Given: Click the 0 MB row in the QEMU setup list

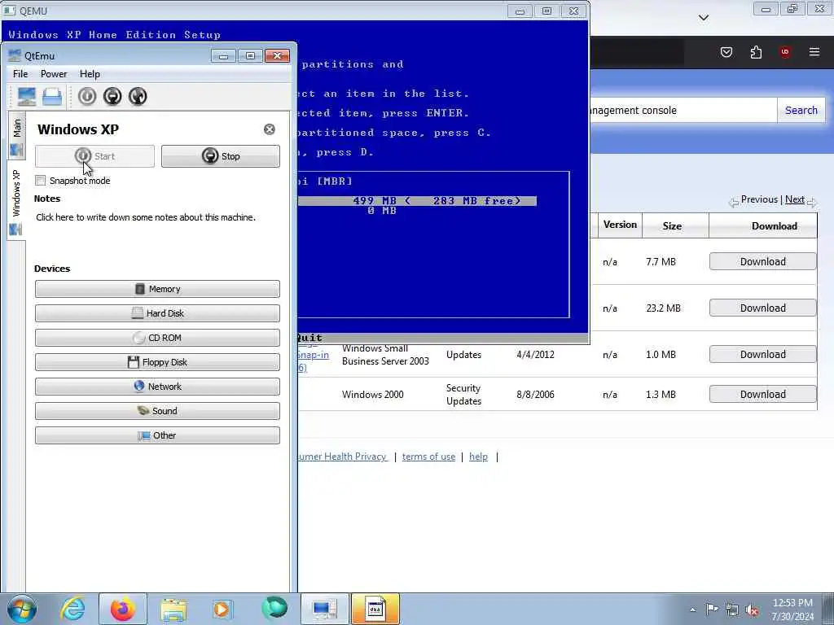Looking at the screenshot, I should (x=382, y=211).
